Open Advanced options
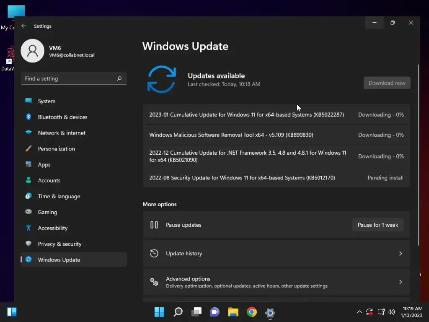This screenshot has width=429, height=322. [277, 282]
